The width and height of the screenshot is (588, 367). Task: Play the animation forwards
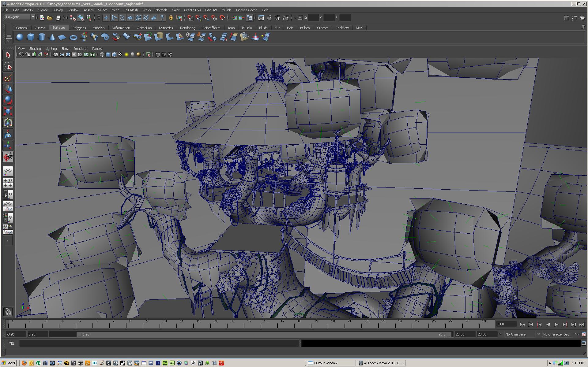pos(556,324)
